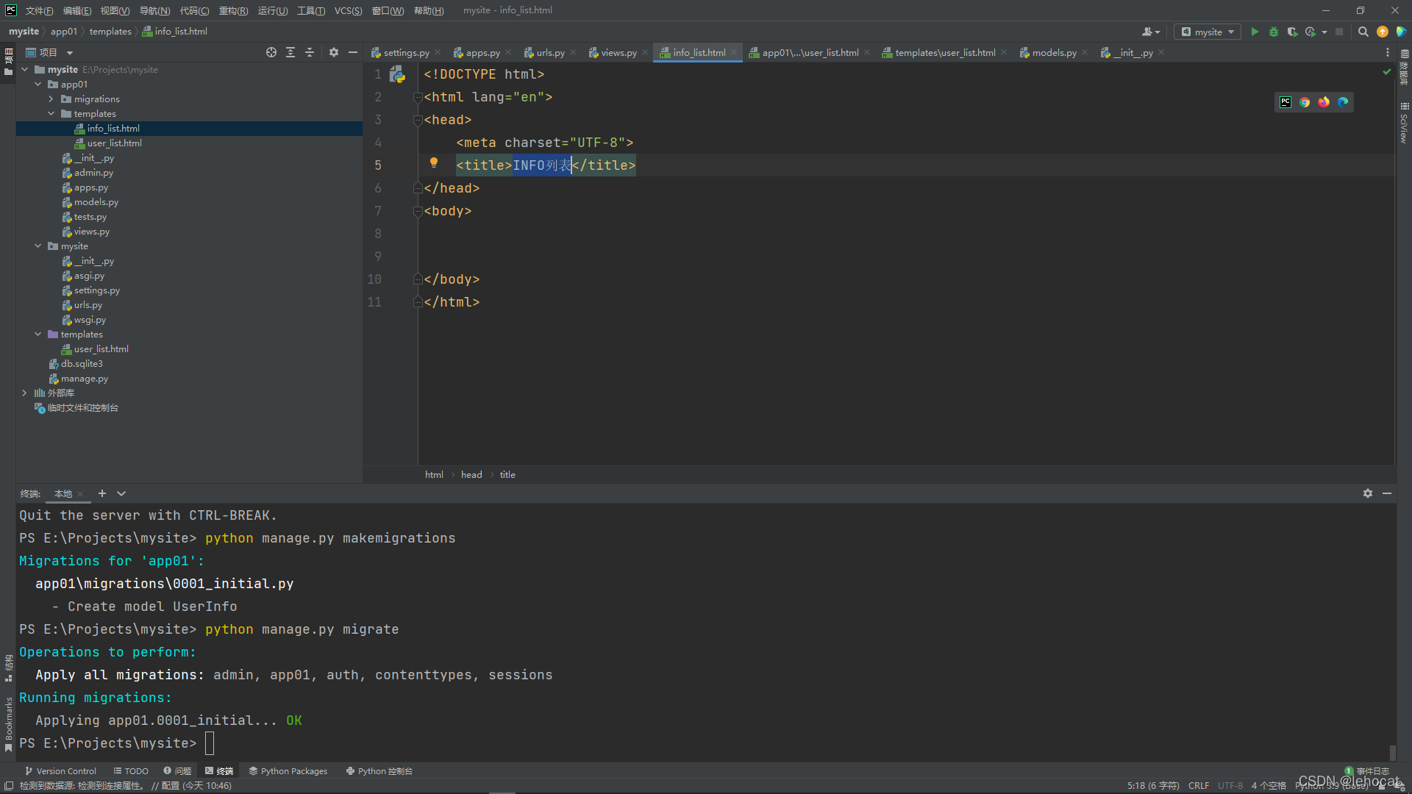This screenshot has height=794, width=1412.
Task: Click the CRLF line separator indicator
Action: (x=1198, y=785)
